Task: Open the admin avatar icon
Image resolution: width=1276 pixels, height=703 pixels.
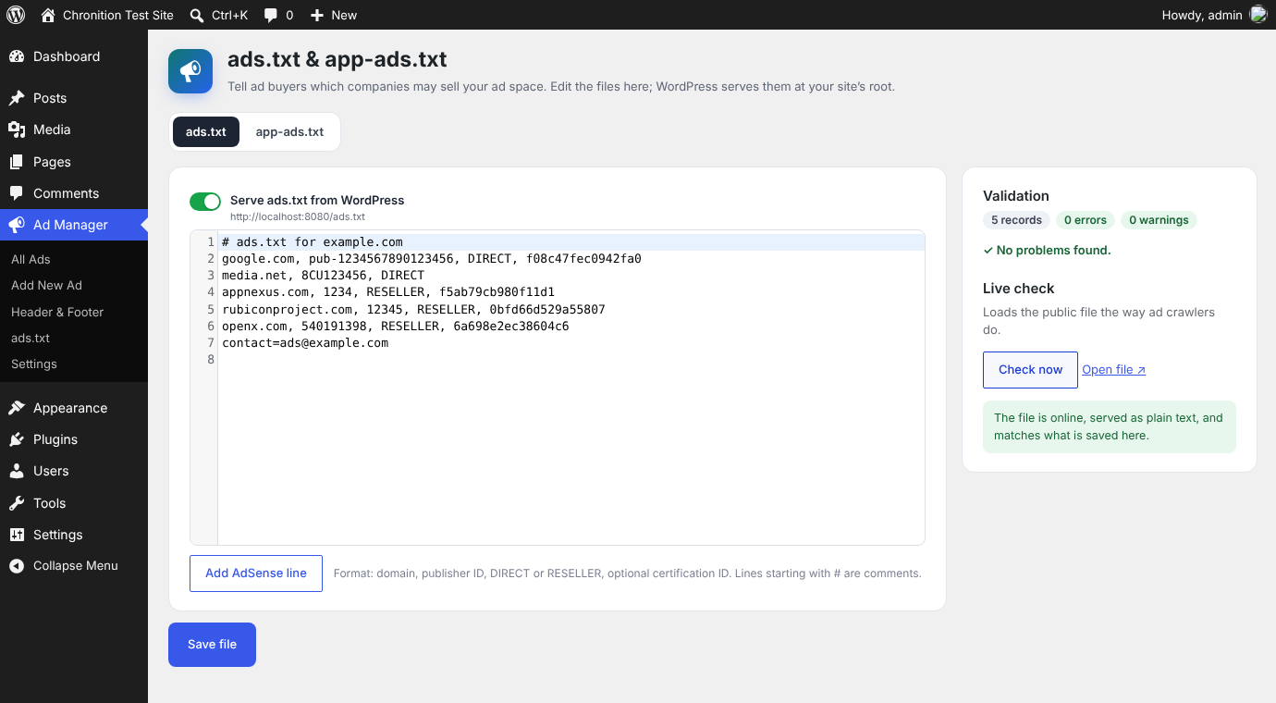Action: pos(1258,15)
